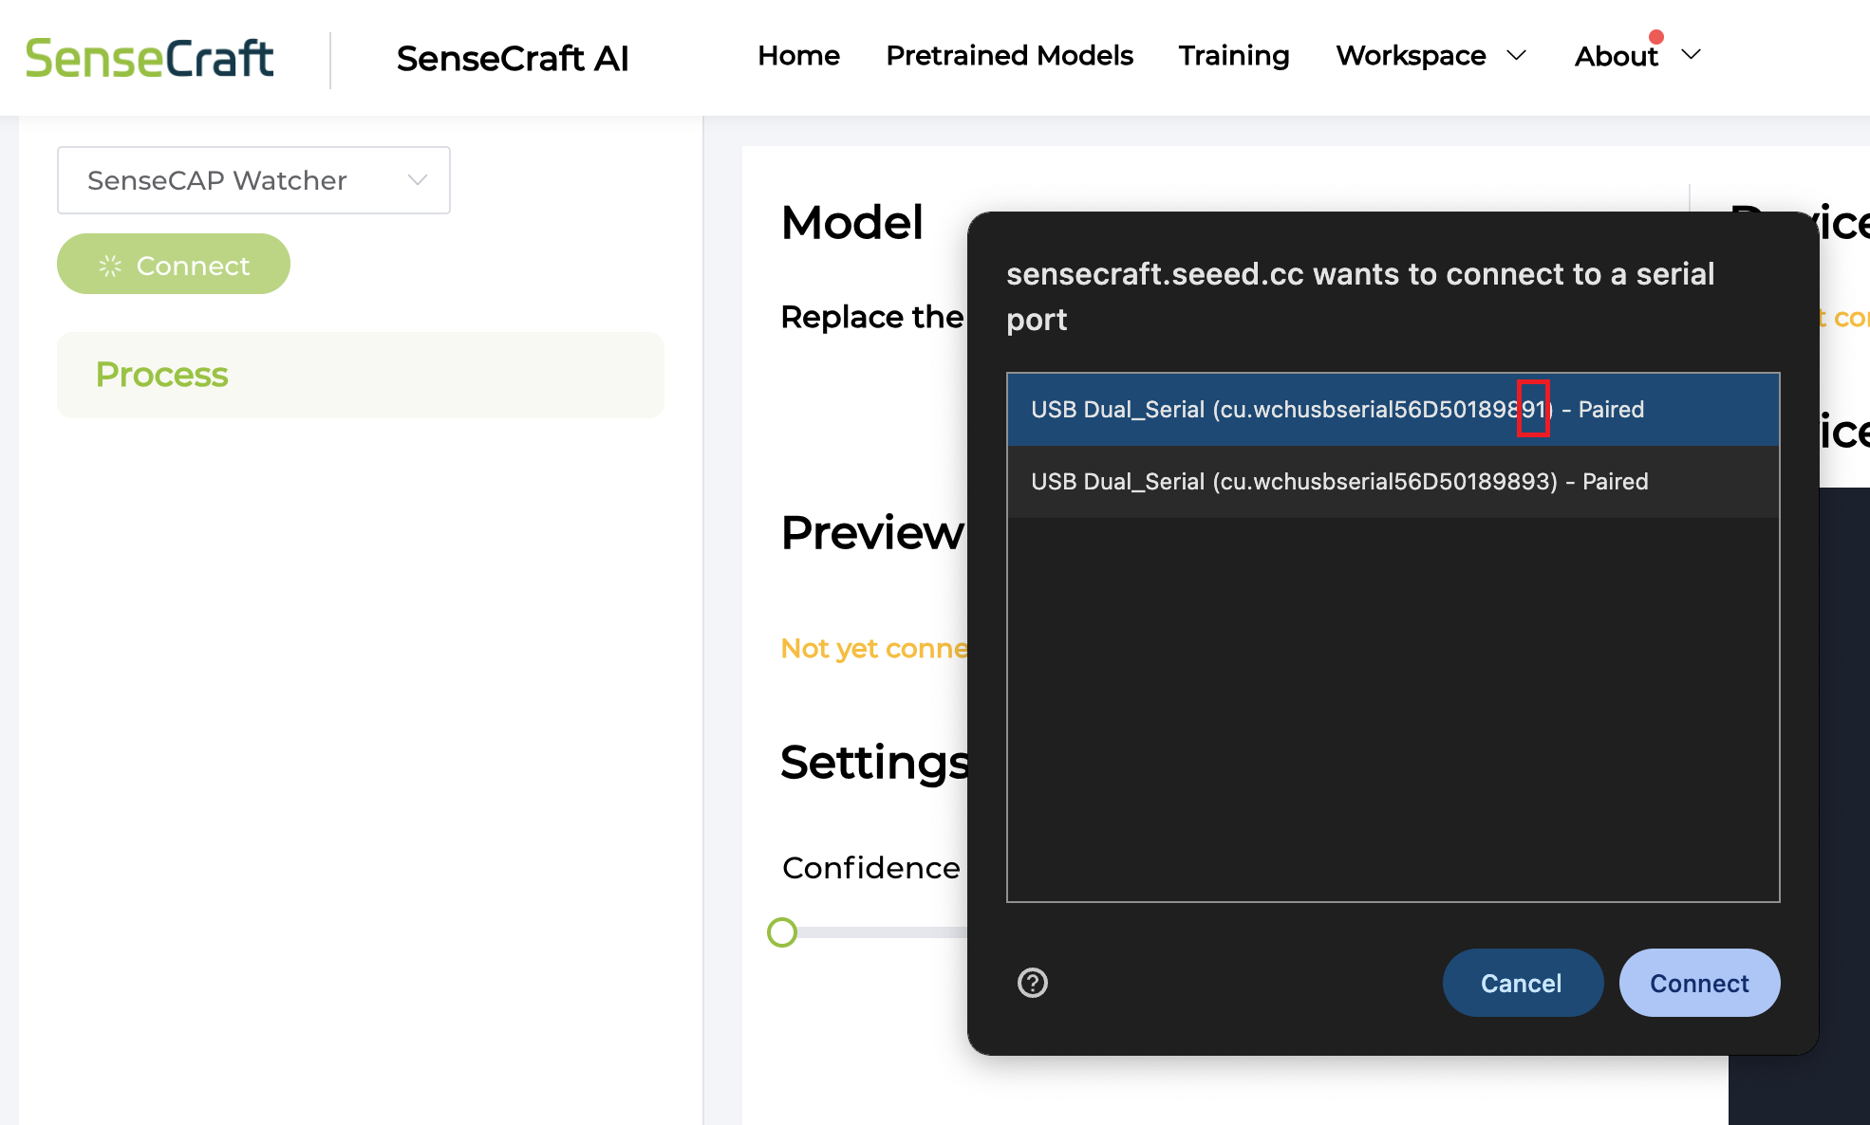Open Pretrained Models page
Image resolution: width=1870 pixels, height=1125 pixels.
pos(1009,56)
